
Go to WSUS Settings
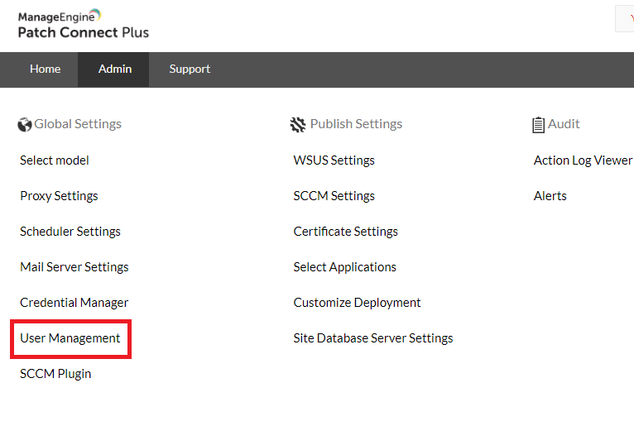(334, 160)
